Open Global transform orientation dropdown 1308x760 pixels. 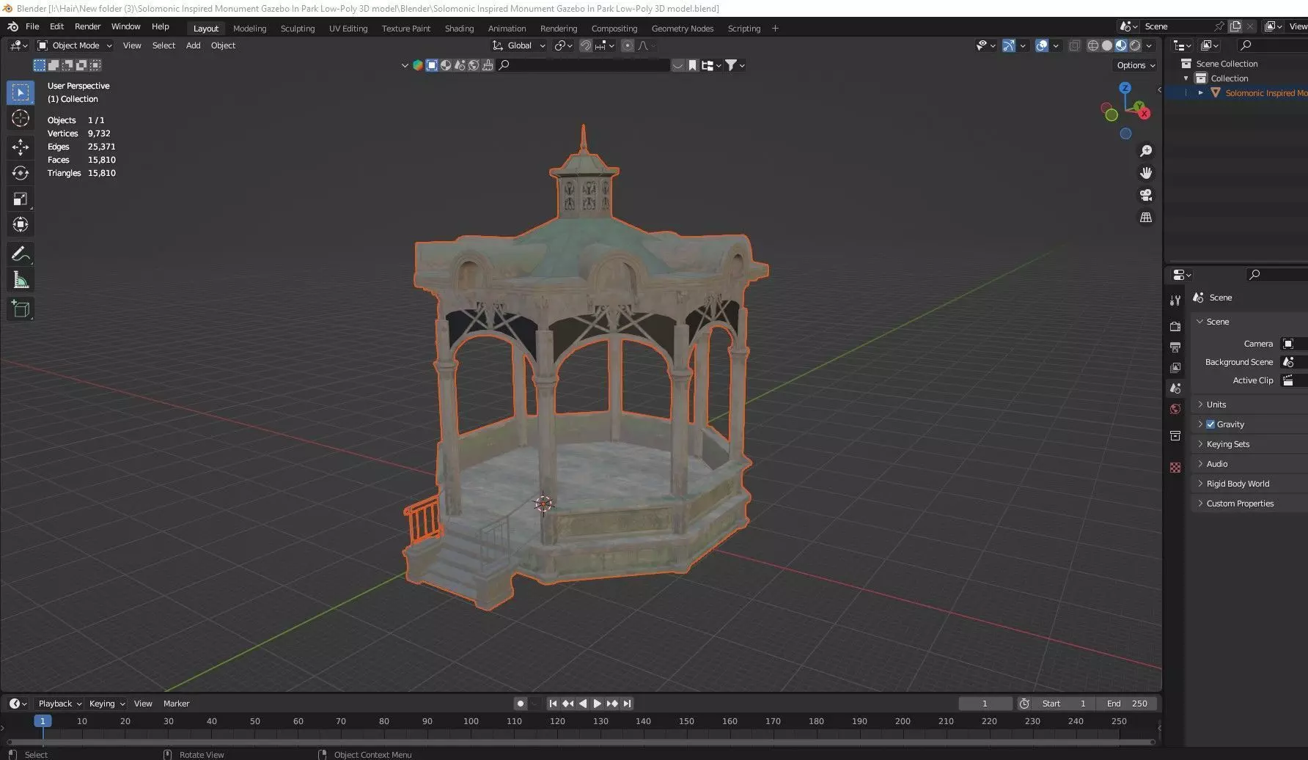point(519,45)
